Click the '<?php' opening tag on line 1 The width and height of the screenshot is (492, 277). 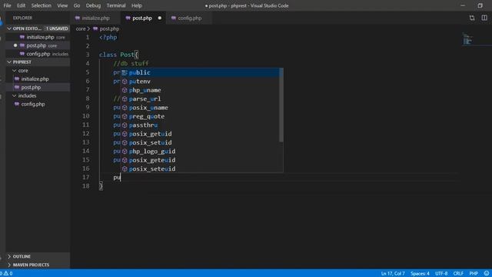pyautogui.click(x=108, y=38)
